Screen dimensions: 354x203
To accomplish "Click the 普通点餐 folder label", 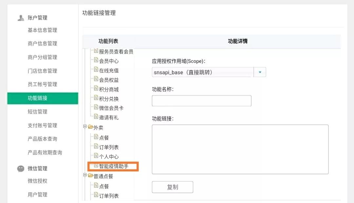I will (103, 176).
